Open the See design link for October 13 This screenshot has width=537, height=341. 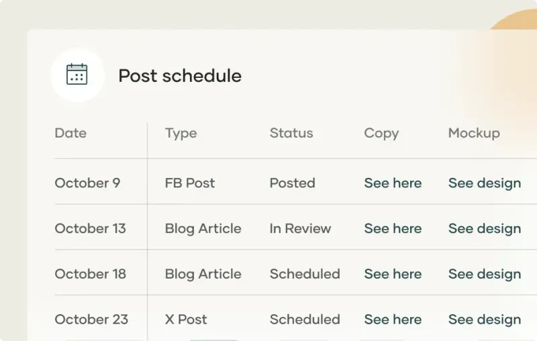pyautogui.click(x=485, y=229)
